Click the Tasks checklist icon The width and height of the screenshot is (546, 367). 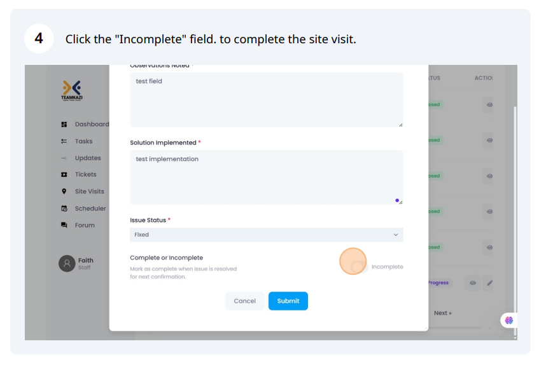coord(64,141)
